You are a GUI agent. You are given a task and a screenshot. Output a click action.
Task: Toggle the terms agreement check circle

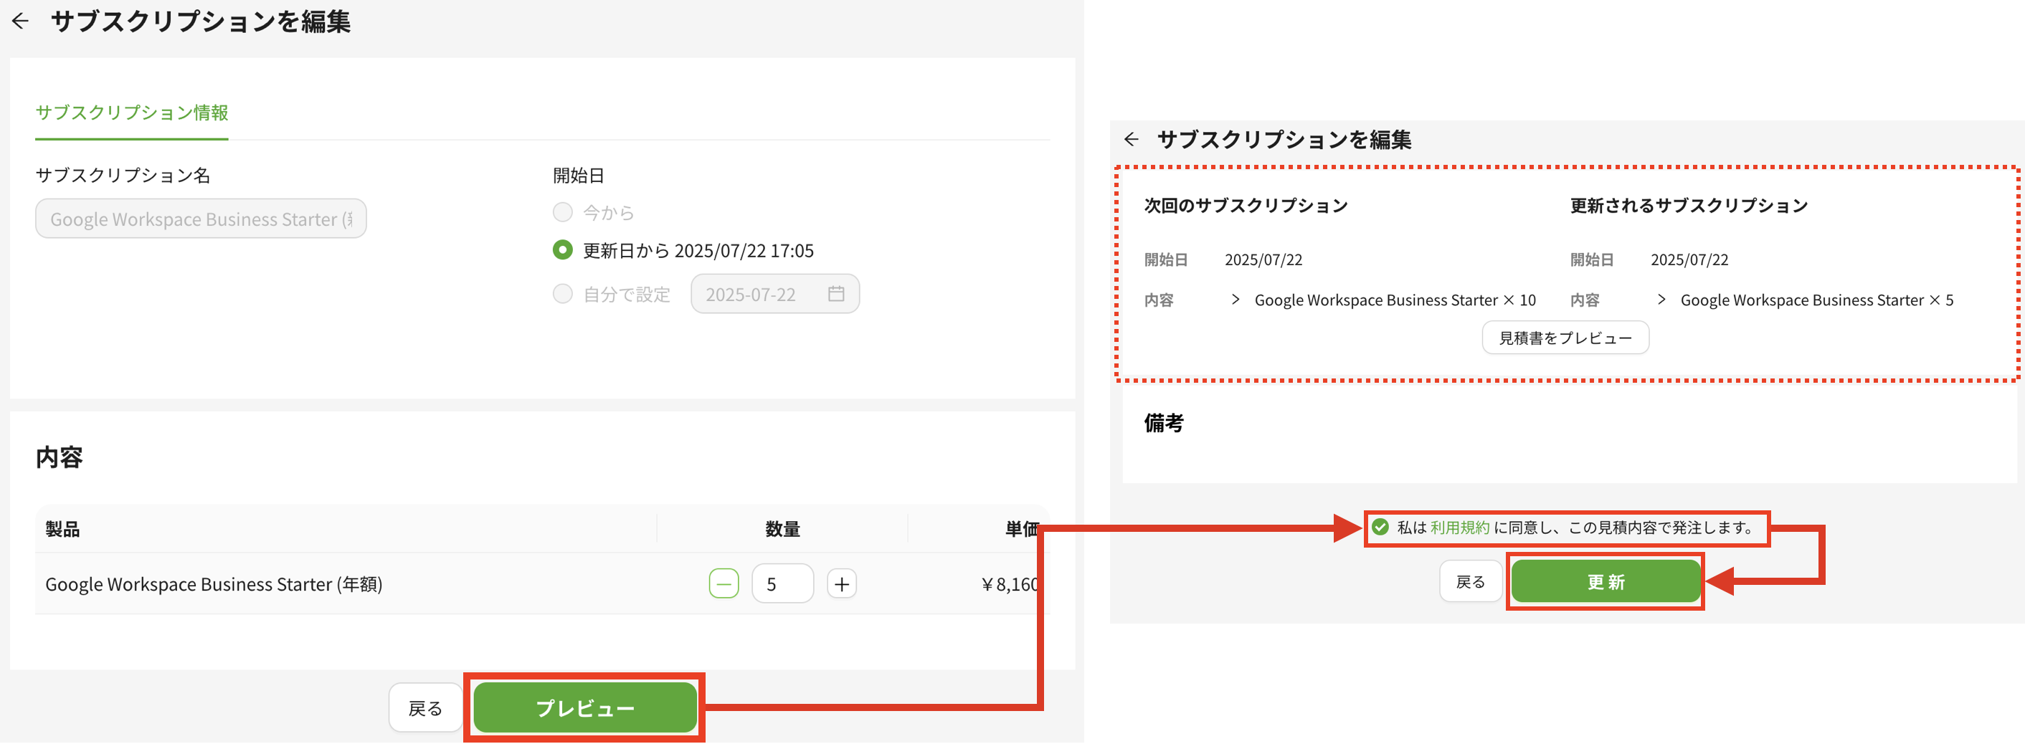[x=1380, y=527]
